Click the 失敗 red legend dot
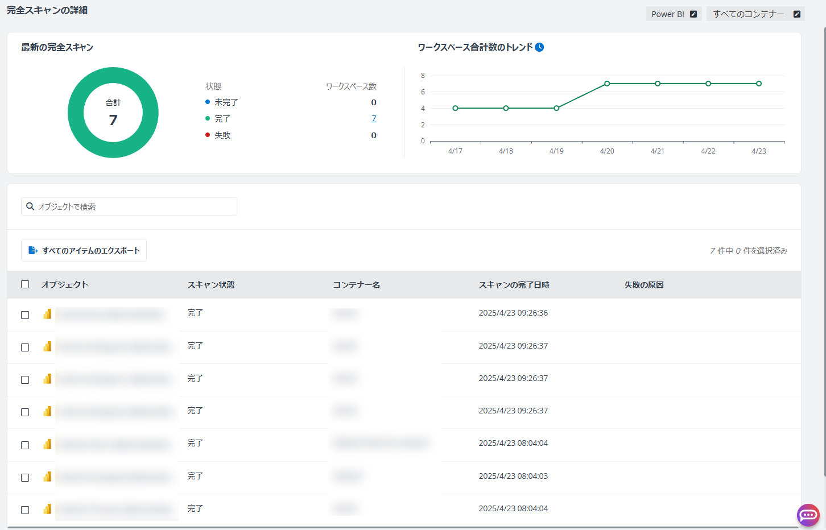 coord(208,135)
